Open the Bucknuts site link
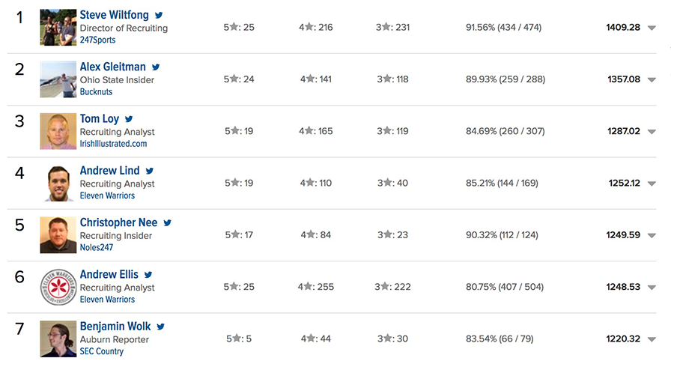Screen dimensions: 677x367 point(96,91)
